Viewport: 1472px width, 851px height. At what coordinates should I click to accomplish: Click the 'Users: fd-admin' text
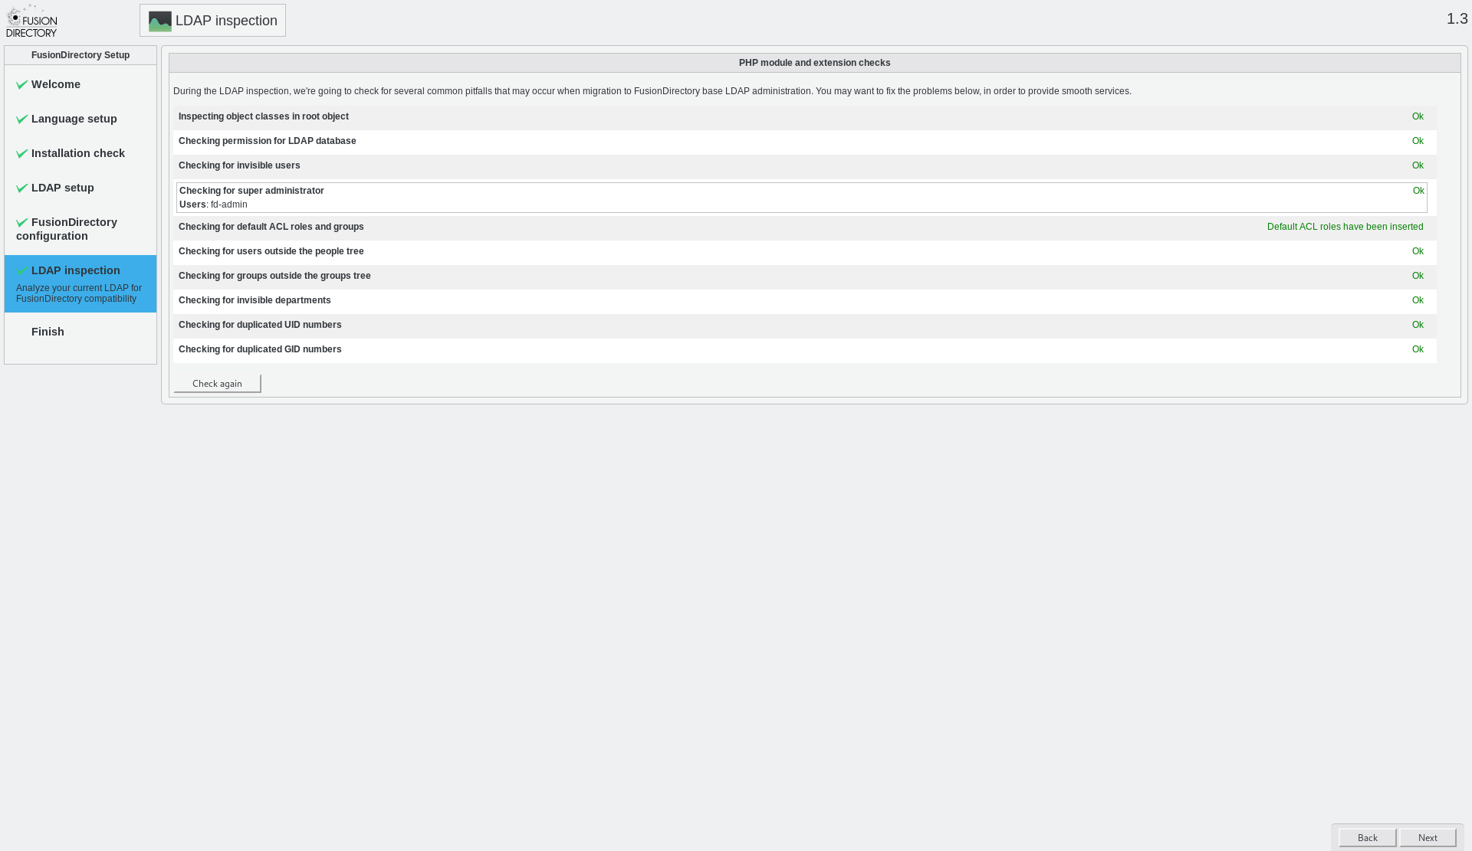coord(213,205)
